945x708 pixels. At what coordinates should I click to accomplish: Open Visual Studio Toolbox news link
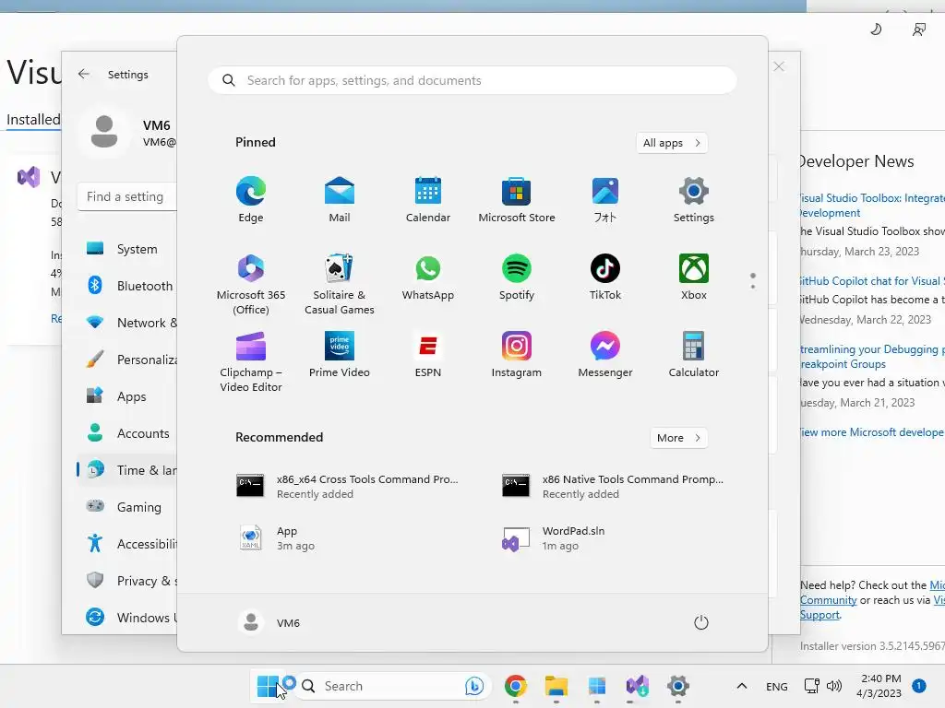coord(872,206)
